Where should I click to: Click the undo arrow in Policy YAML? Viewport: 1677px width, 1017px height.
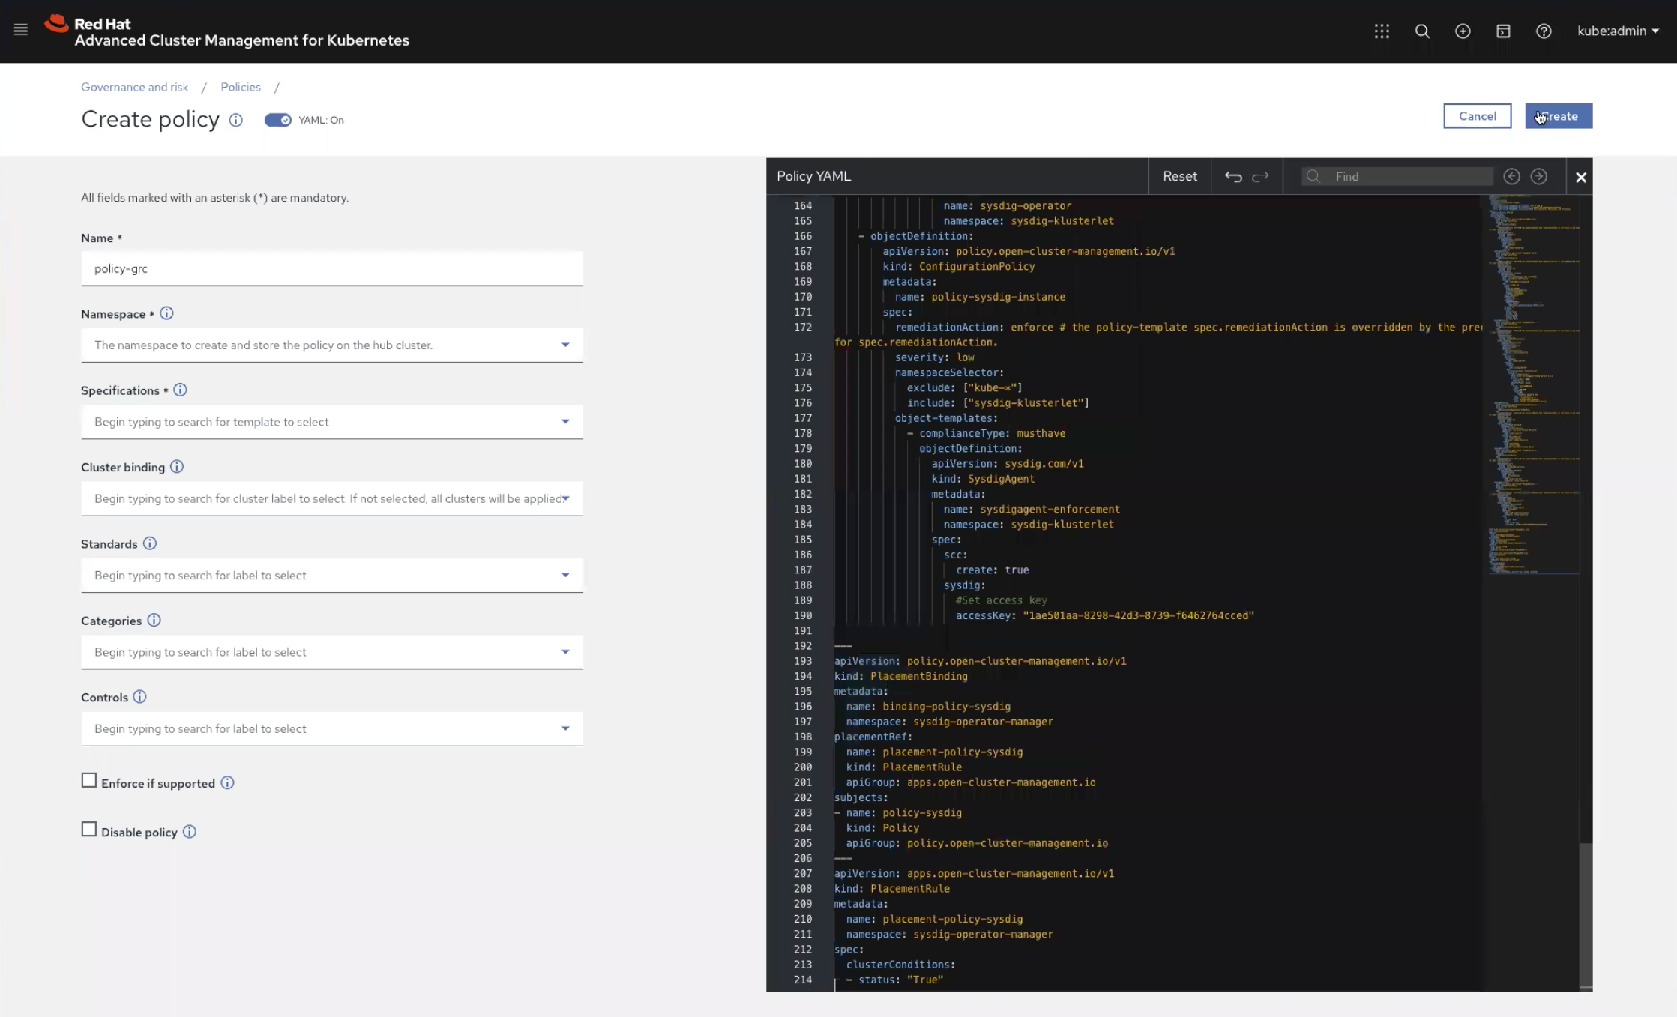[1233, 176]
